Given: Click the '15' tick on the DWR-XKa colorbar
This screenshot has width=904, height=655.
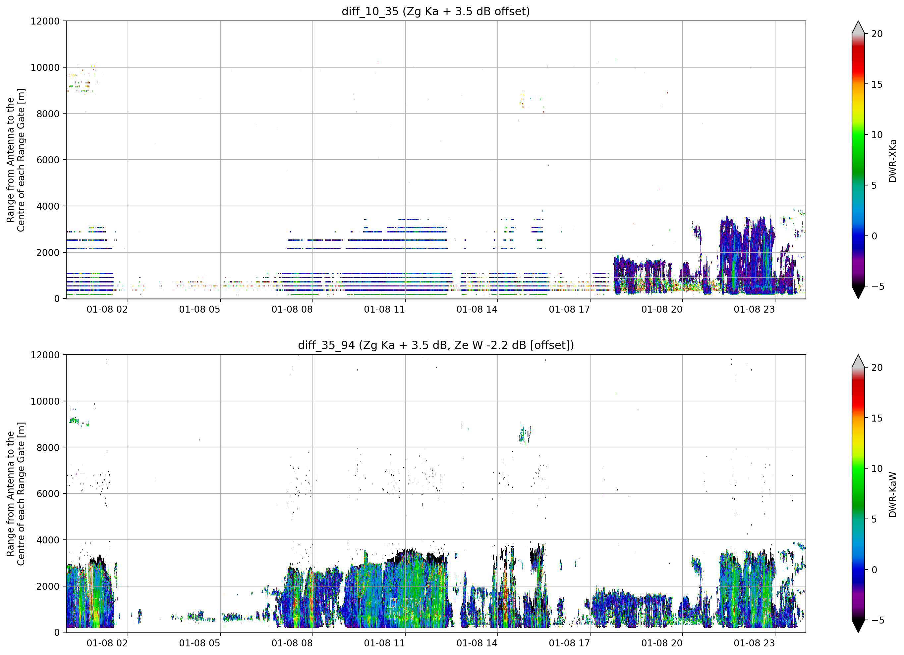Looking at the screenshot, I should [877, 84].
